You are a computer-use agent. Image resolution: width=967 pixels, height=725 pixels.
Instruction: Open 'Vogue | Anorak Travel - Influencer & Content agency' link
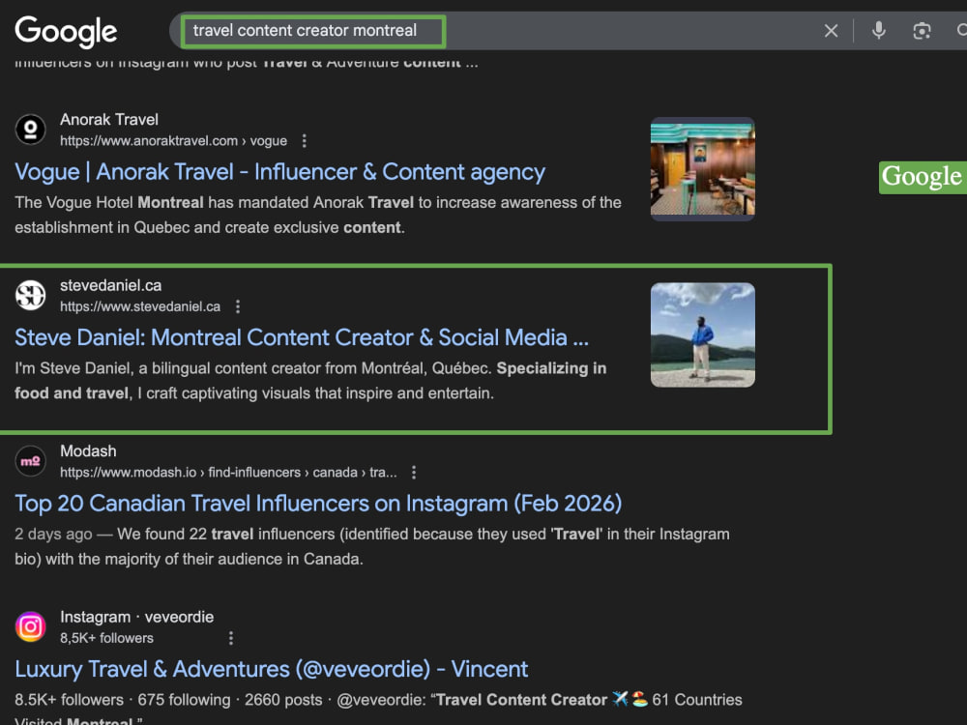[280, 172]
